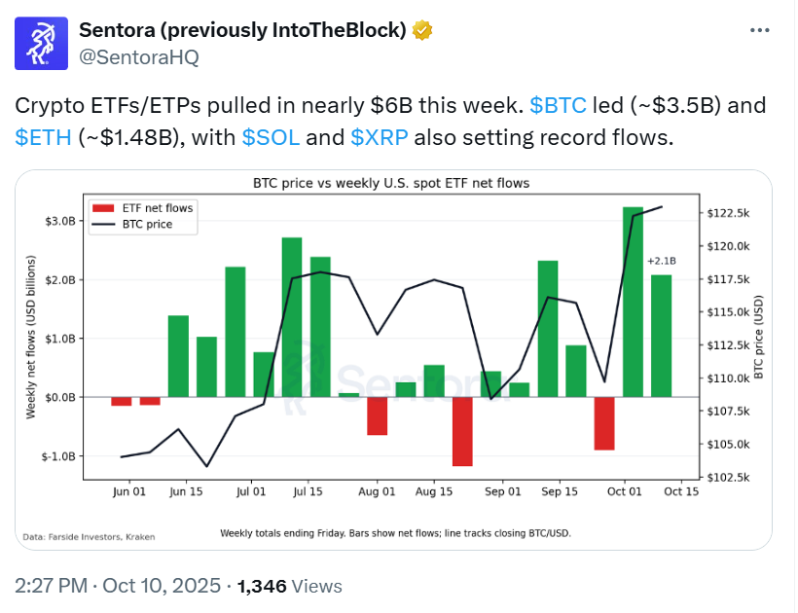Open the three-dot more options menu
Image resolution: width=798 pixels, height=613 pixels.
760,30
